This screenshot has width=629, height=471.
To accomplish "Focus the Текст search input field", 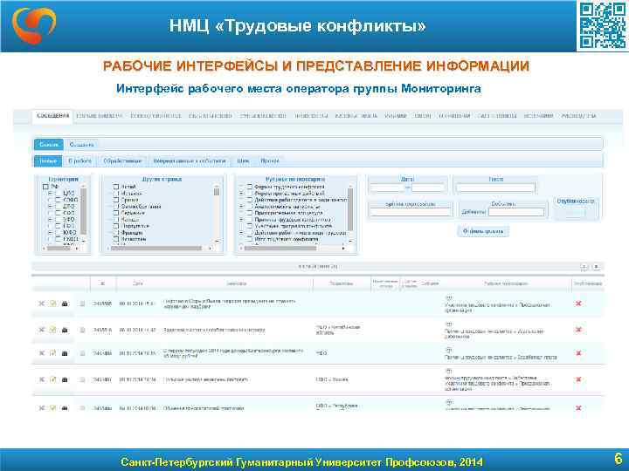I will (495, 188).
